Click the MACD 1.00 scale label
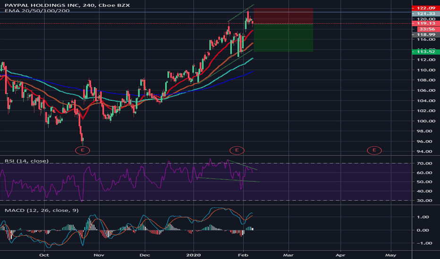 coord(423,217)
